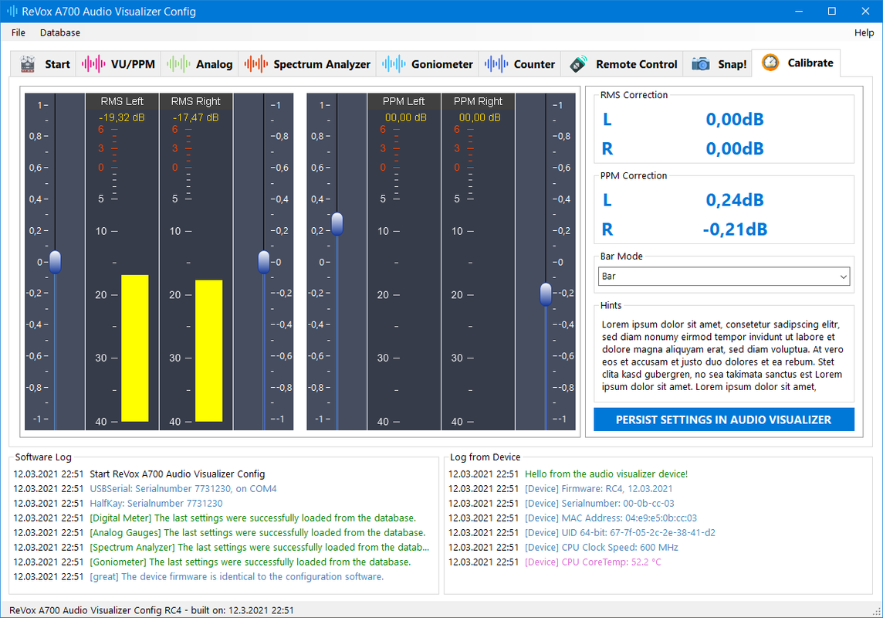Click Persist Settings in Audio Visualizer button
This screenshot has width=883, height=618.
724,419
